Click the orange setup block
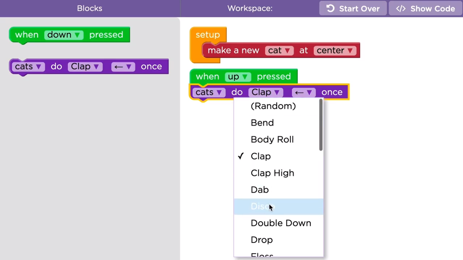Screen dimensions: 463x260 pos(208,35)
